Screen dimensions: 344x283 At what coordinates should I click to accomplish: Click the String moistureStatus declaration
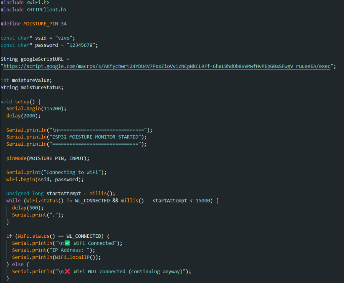pos(32,87)
